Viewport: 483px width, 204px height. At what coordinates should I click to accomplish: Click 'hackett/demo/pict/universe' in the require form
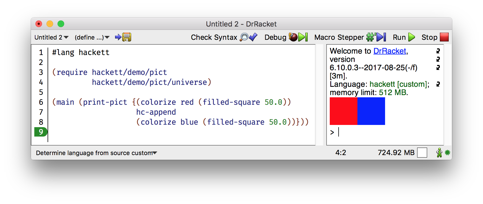(149, 82)
